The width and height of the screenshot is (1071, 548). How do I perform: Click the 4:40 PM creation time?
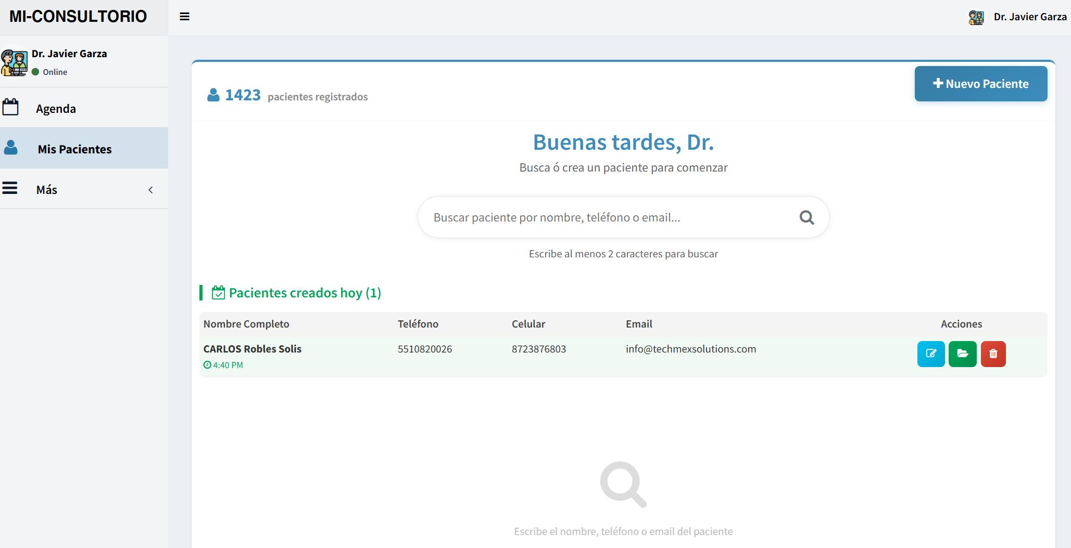tap(228, 365)
